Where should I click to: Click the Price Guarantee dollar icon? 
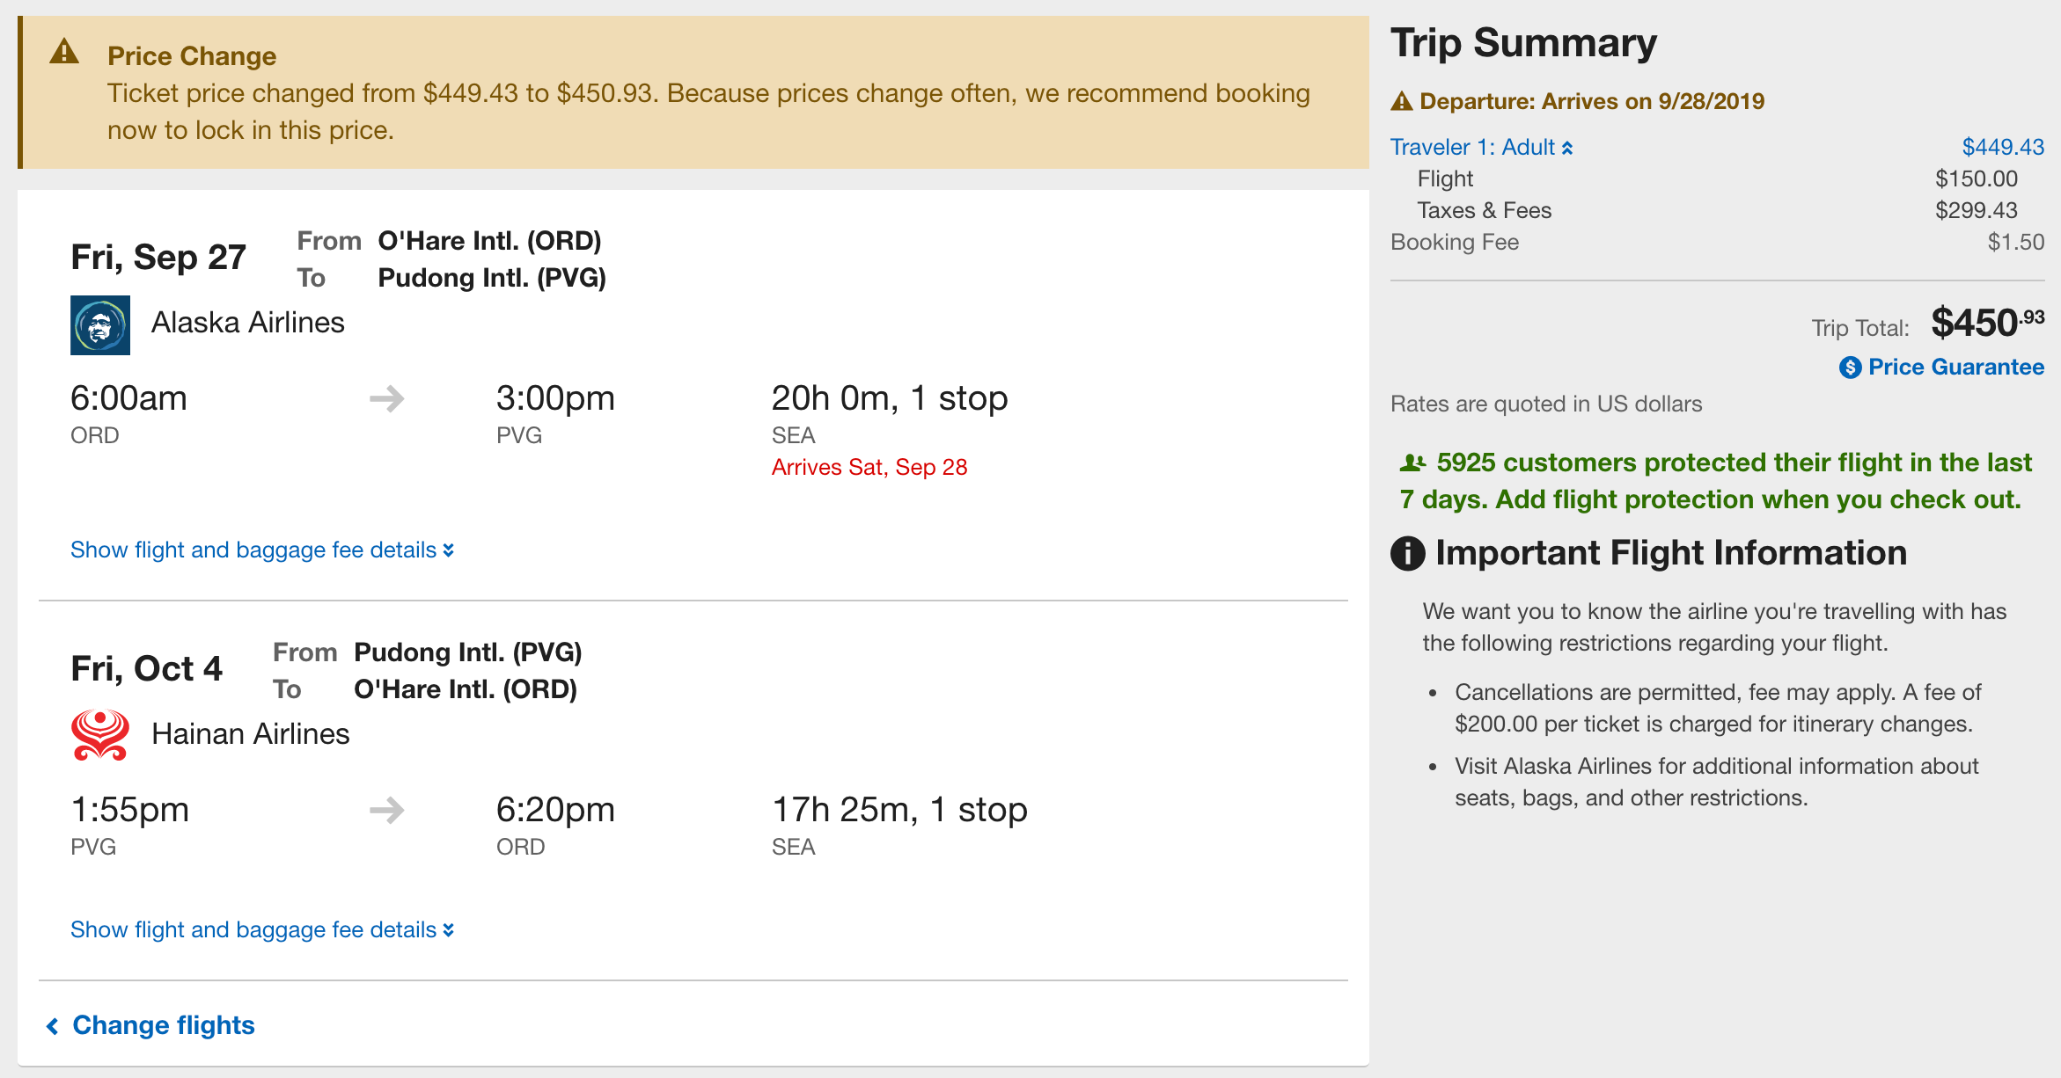pyautogui.click(x=1850, y=368)
